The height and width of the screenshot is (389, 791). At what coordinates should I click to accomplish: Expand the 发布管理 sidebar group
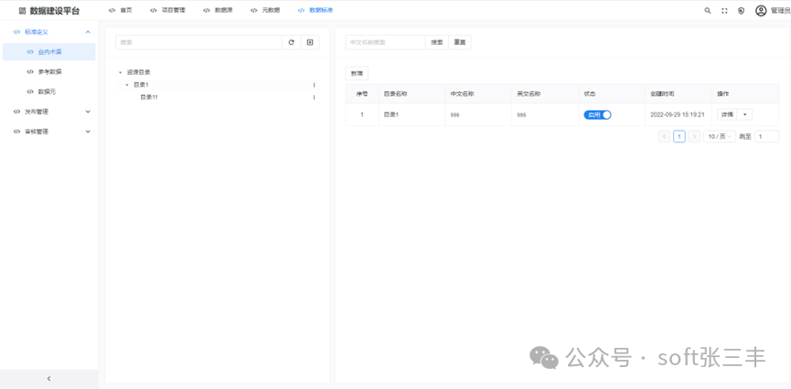(x=88, y=111)
